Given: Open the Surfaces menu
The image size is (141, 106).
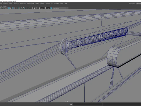Looking at the screenshot, I should (x=42, y=3).
